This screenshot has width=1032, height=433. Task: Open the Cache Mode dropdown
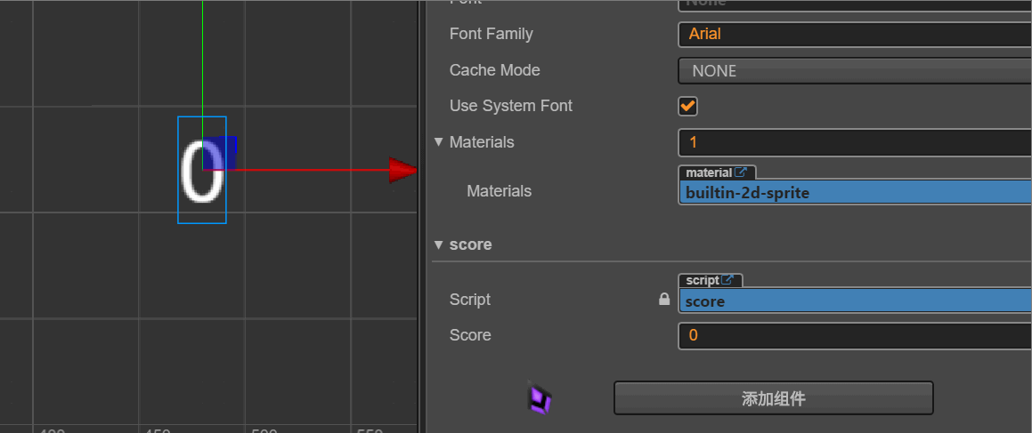coord(855,70)
